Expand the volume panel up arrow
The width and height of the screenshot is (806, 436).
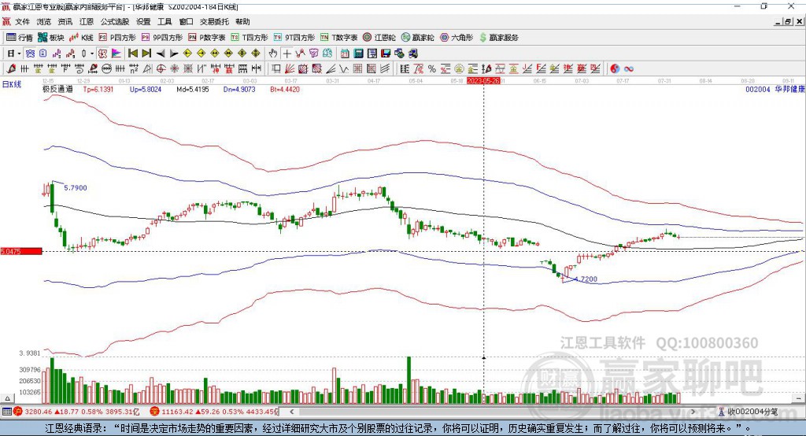(x=7, y=398)
